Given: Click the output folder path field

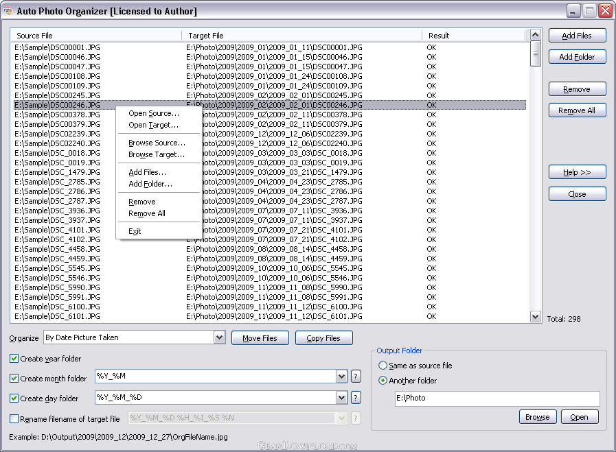Looking at the screenshot, I should (x=497, y=399).
